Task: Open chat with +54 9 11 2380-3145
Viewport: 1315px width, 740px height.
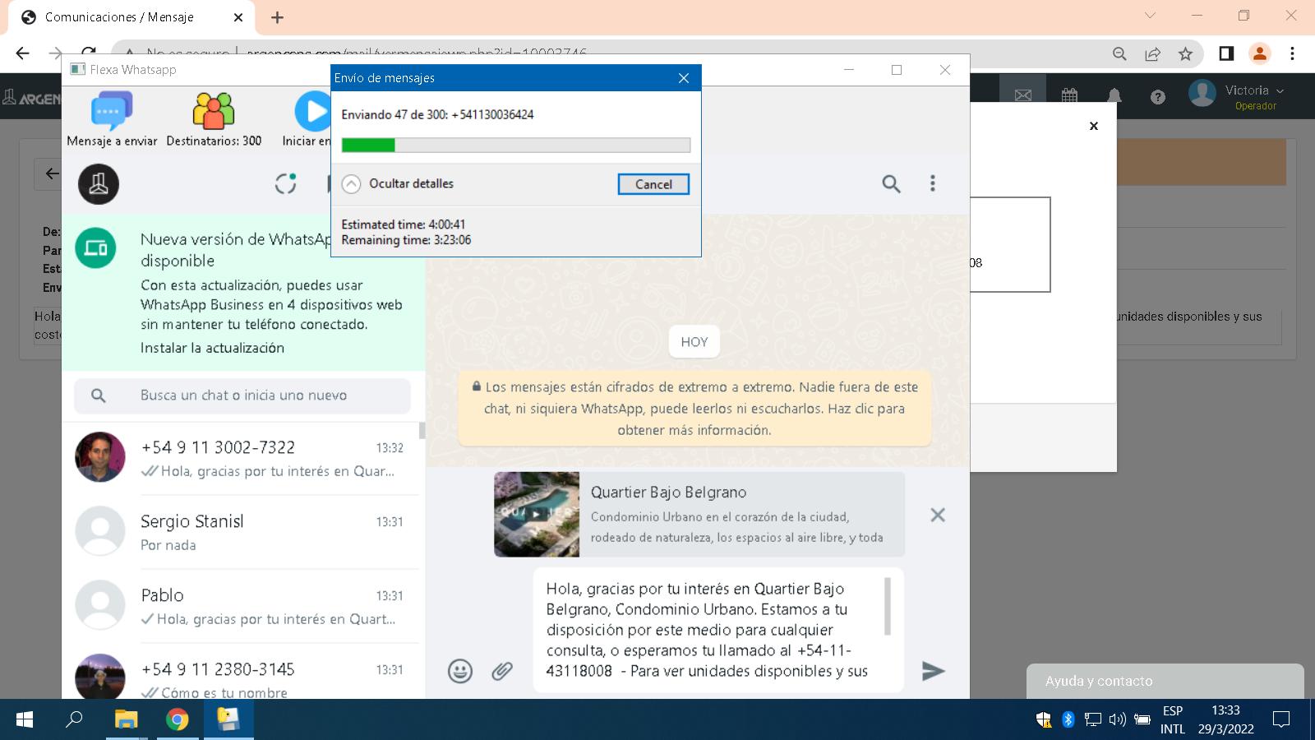Action: 243,672
